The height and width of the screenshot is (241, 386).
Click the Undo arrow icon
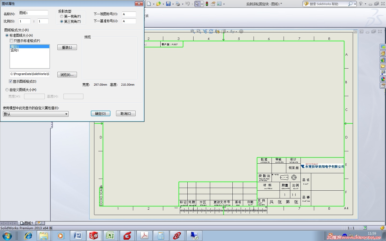(187, 4)
